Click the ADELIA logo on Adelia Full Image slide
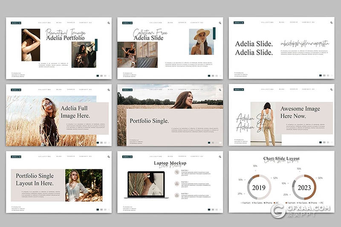This screenshot has width=341, height=227. pos(16,90)
